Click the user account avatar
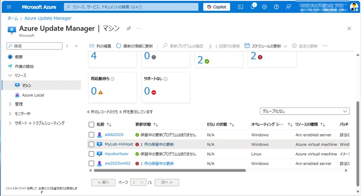 pyautogui.click(x=353, y=7)
